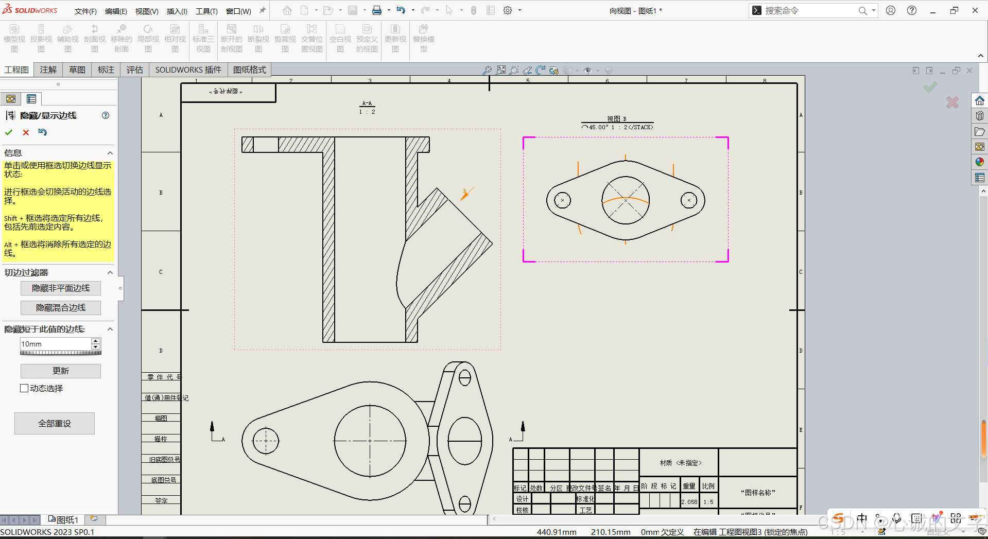The image size is (988, 539).
Task: Collapse the 切边过滤器 section
Action: [110, 272]
